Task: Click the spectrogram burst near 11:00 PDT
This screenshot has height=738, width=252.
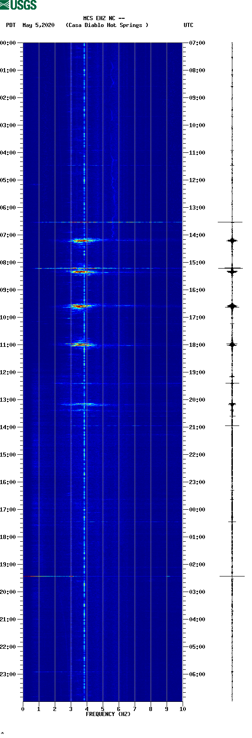Action: 81,344
